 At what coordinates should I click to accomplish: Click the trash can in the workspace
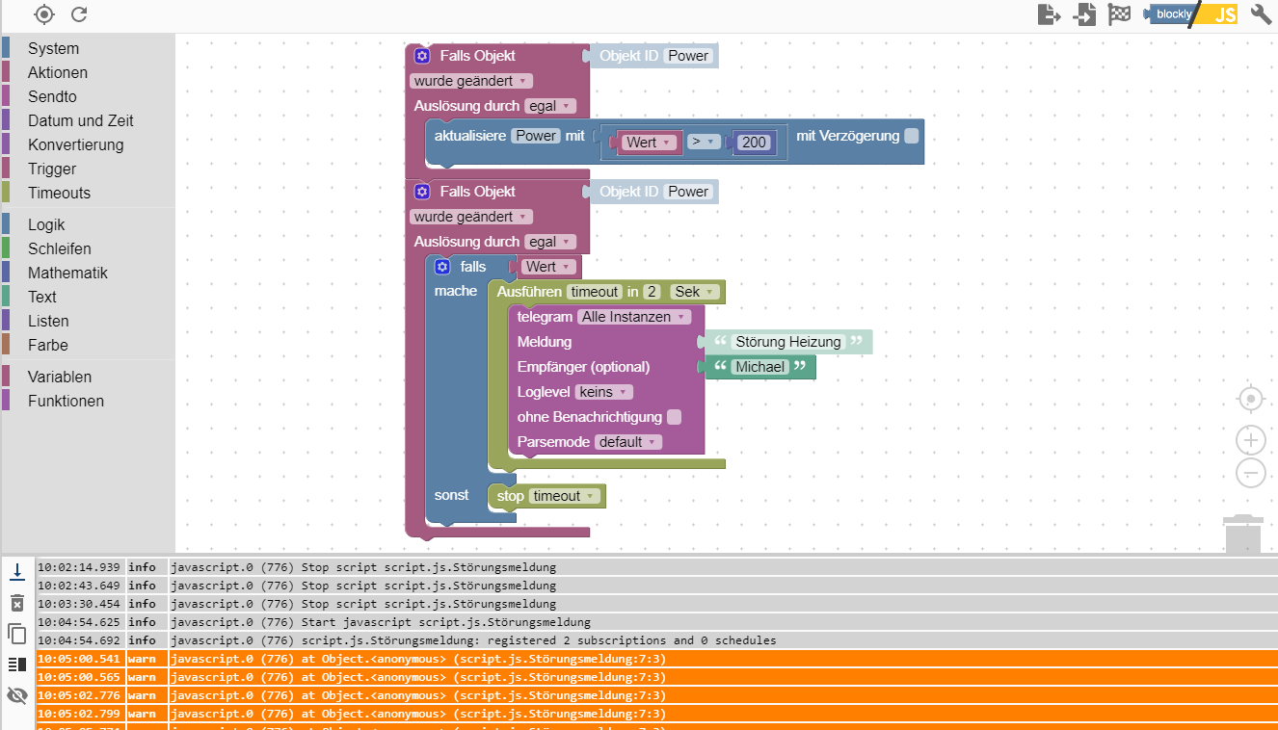point(1242,534)
